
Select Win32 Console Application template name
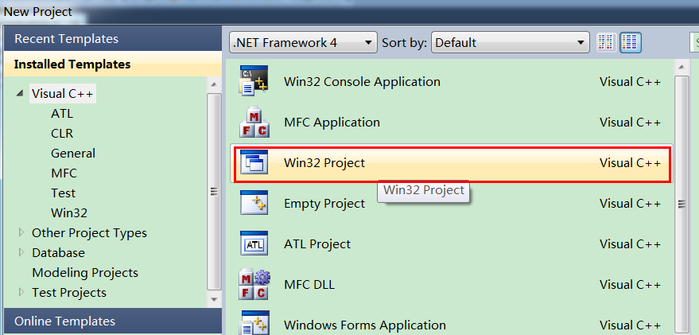click(x=362, y=82)
